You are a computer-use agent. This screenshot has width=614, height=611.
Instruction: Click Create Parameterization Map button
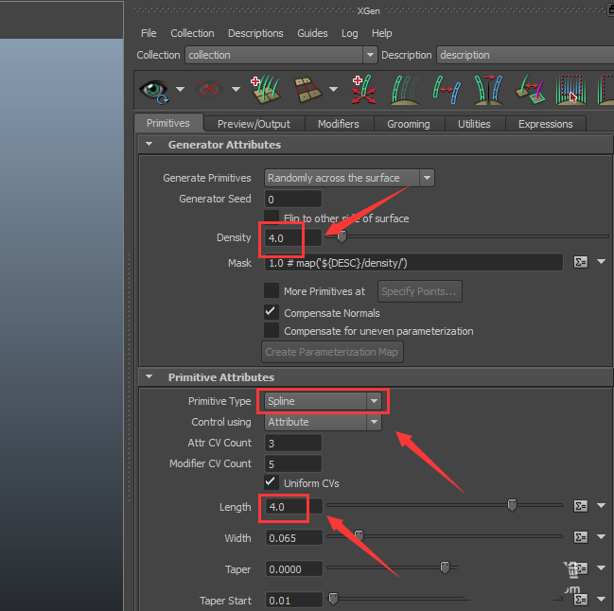(x=332, y=352)
